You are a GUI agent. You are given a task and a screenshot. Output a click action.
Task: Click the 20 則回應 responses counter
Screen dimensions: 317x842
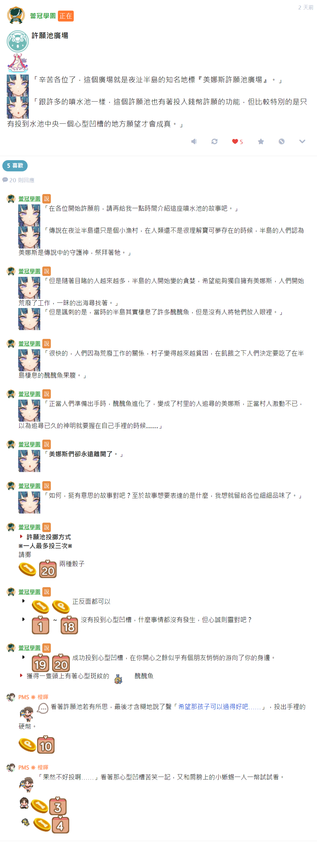pyautogui.click(x=19, y=180)
